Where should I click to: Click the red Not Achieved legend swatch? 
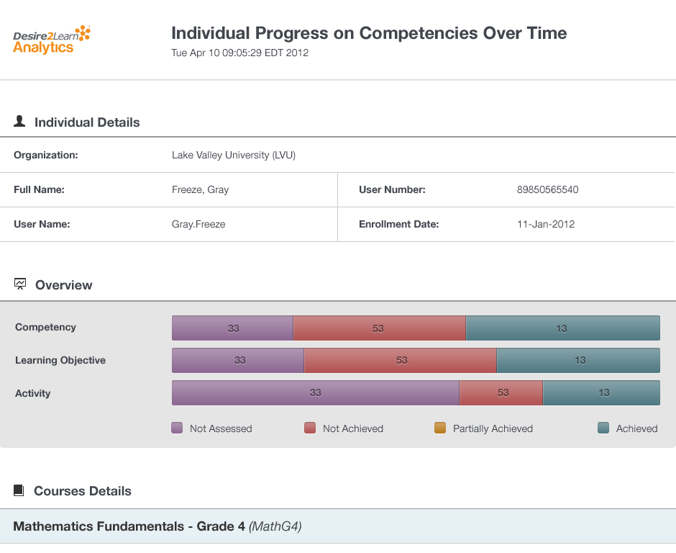click(310, 428)
